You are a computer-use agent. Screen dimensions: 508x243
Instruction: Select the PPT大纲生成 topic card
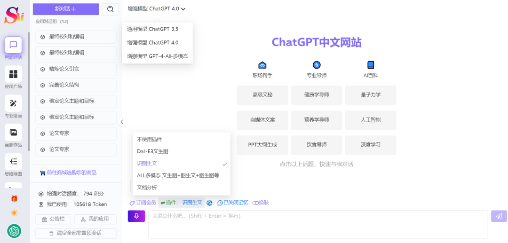(x=262, y=145)
